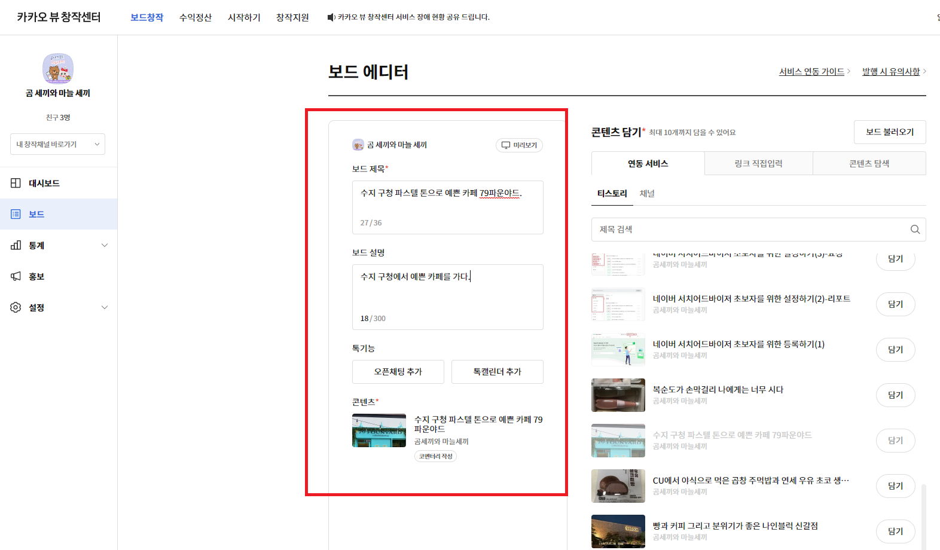Click the 보드 제목 text field

(x=448, y=207)
